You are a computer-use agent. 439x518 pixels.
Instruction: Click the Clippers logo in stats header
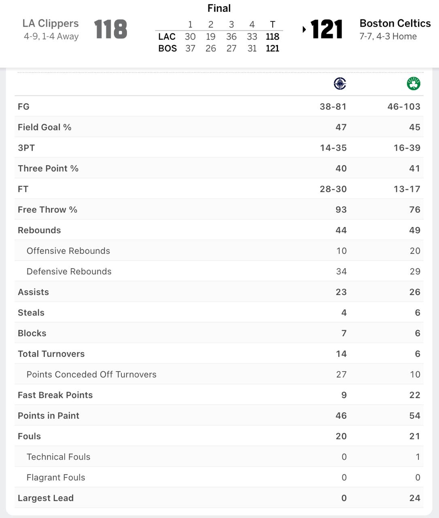[x=340, y=84]
